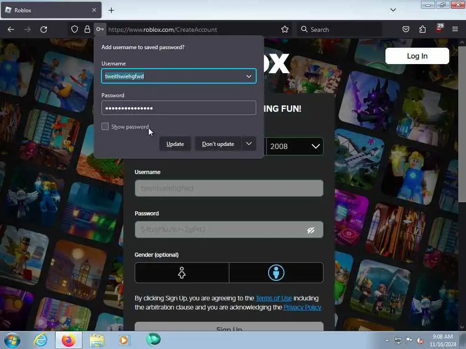This screenshot has width=466, height=349.
Task: Switch to the Roblox tab
Action: (x=51, y=10)
